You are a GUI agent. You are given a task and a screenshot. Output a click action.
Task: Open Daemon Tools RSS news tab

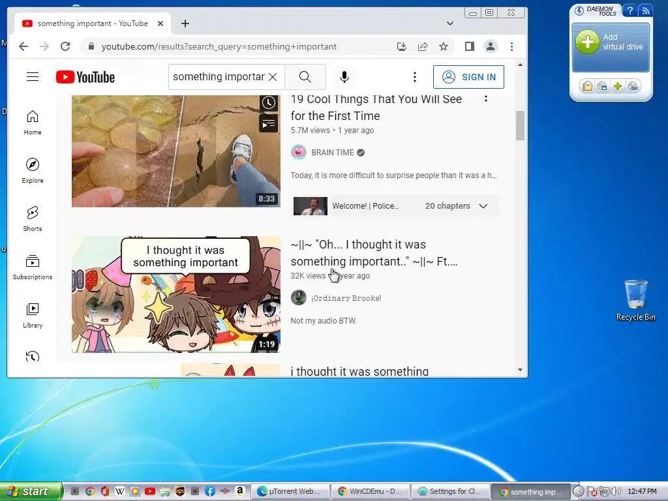pos(645,10)
